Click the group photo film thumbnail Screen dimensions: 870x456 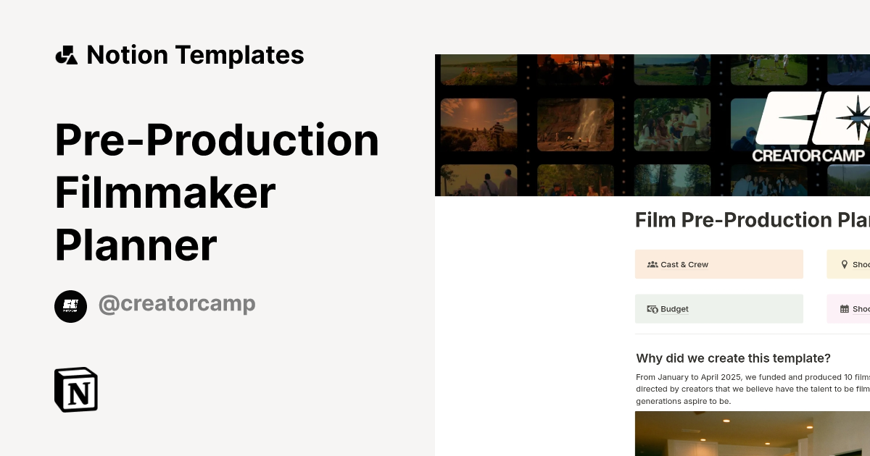point(768,181)
